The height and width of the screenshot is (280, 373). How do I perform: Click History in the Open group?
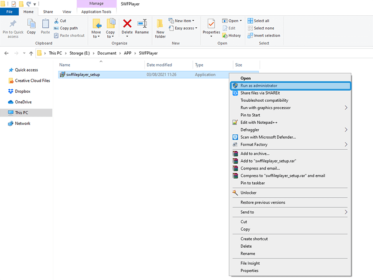point(231,36)
